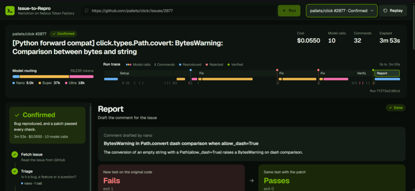Click the Model calls legend item

tap(139, 64)
